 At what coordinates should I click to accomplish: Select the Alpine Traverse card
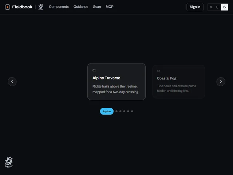pos(116,82)
